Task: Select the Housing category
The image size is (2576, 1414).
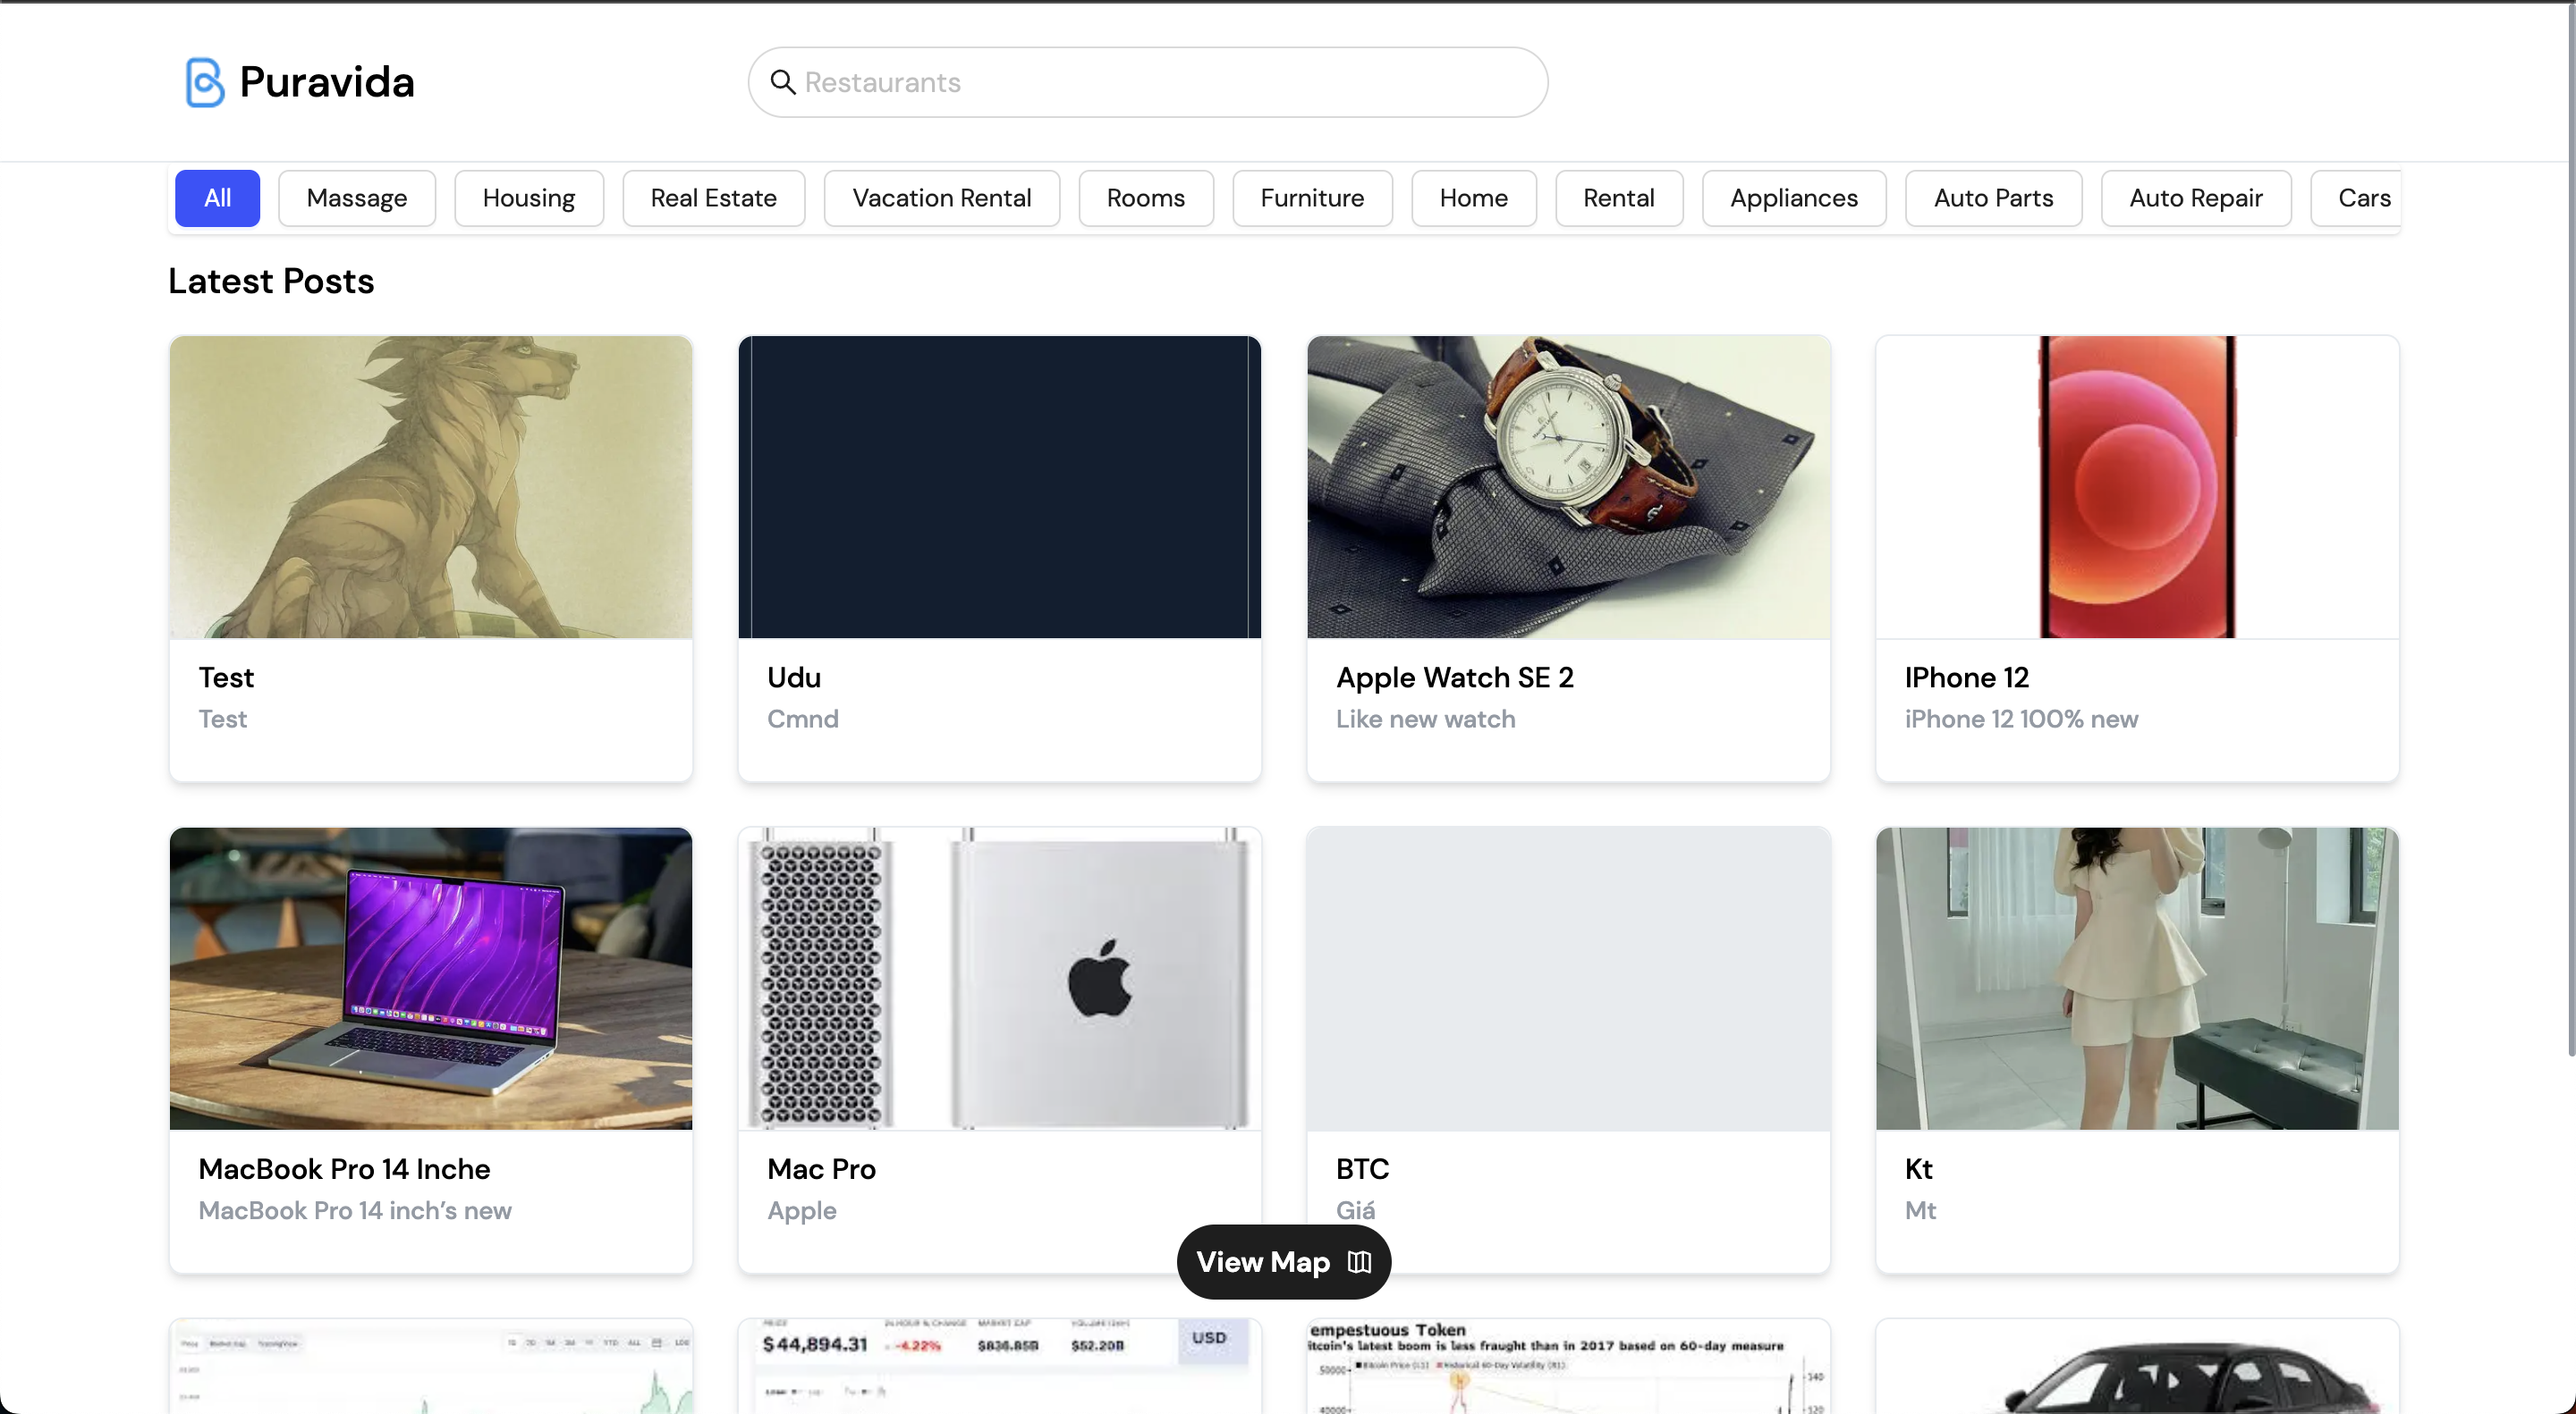Action: (529, 198)
